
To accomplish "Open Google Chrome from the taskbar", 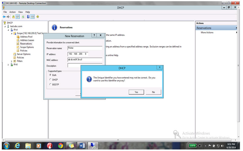I will click(61, 146).
